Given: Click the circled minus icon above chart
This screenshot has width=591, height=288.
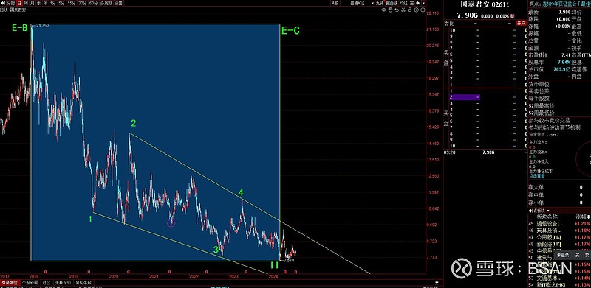Looking at the screenshot, I should (x=423, y=10).
